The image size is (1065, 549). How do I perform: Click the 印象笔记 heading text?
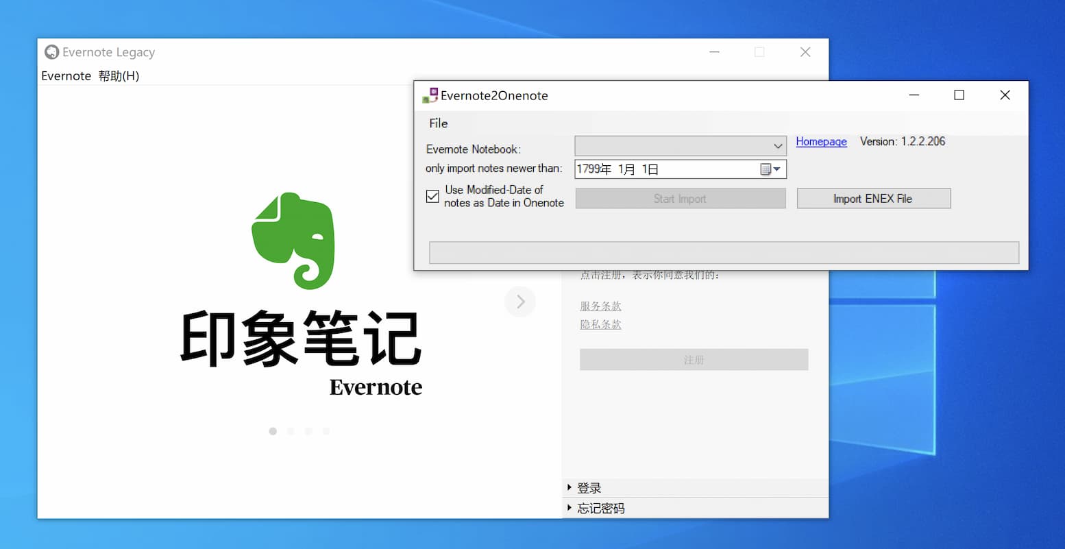tap(301, 338)
